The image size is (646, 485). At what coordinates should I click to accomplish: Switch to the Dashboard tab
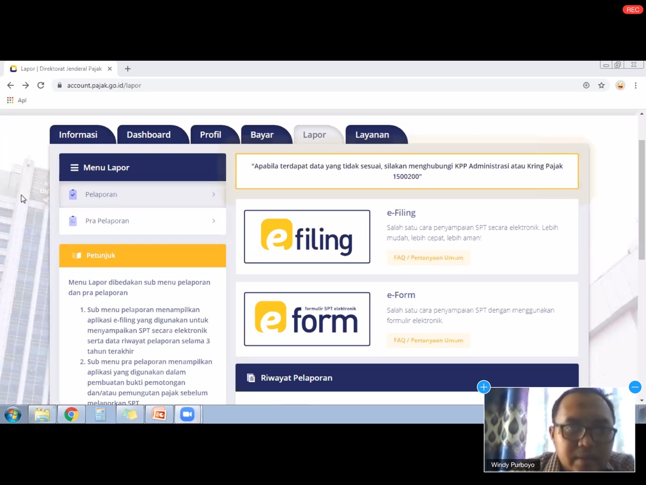[x=148, y=135]
